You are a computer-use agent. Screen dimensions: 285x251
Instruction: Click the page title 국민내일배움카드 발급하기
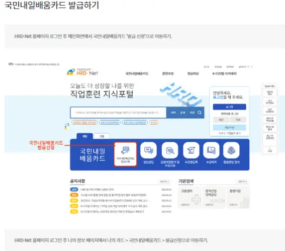[x=52, y=5]
